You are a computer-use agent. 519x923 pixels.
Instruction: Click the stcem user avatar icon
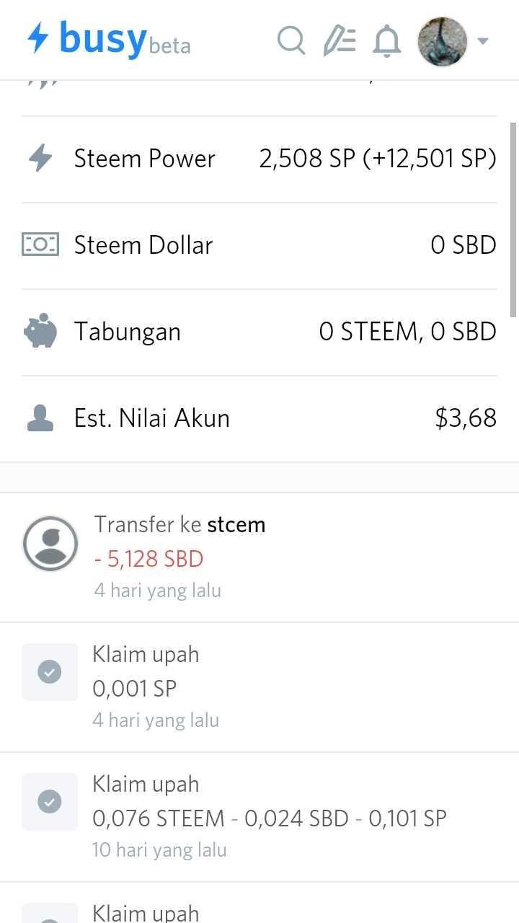50,544
